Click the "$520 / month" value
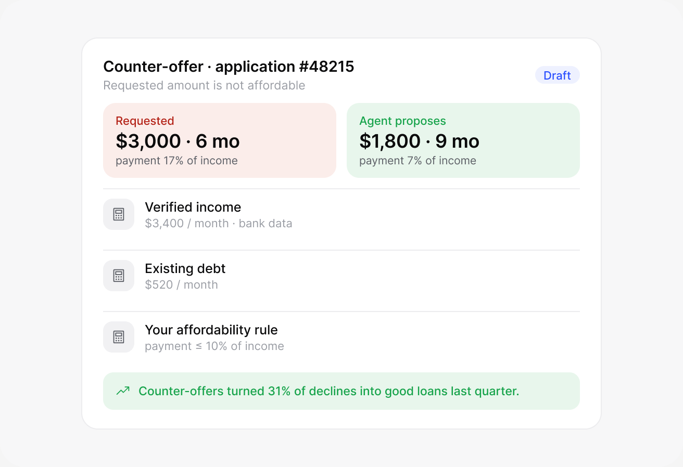Image resolution: width=683 pixels, height=467 pixels. (181, 285)
